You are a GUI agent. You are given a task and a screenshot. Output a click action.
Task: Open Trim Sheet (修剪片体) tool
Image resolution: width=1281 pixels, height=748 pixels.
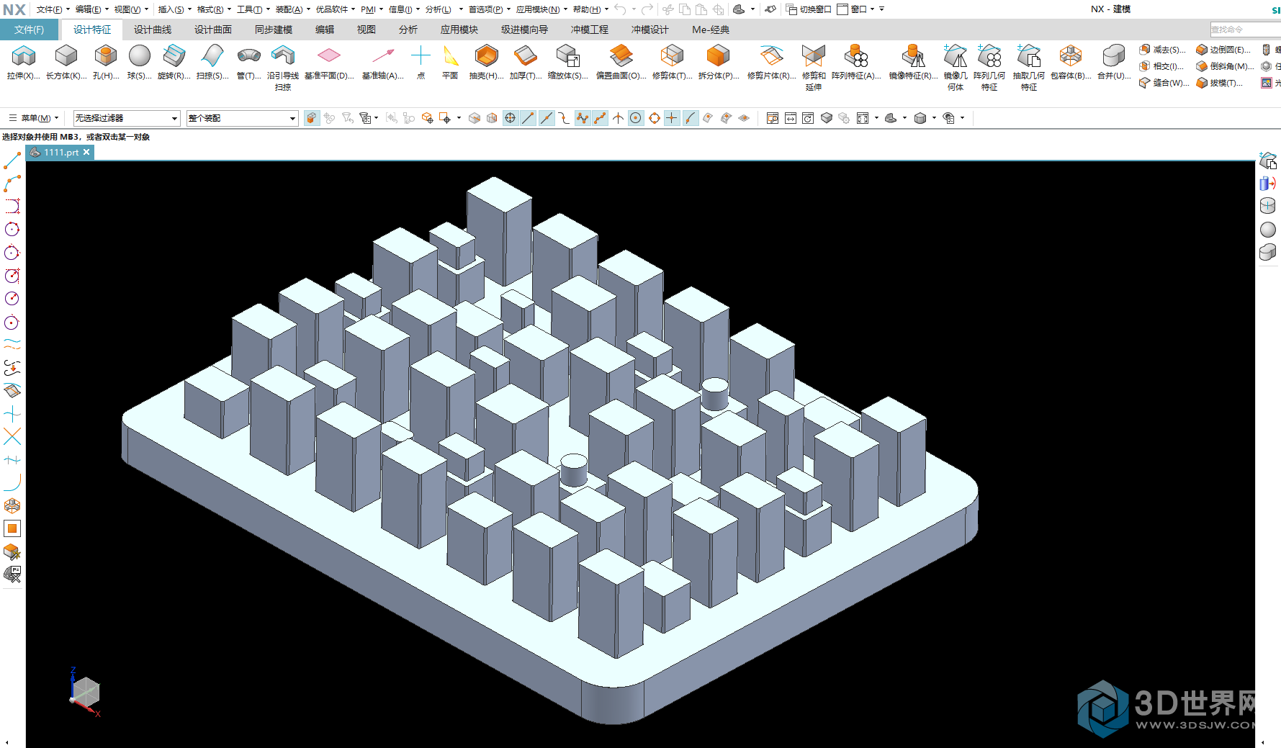(771, 62)
